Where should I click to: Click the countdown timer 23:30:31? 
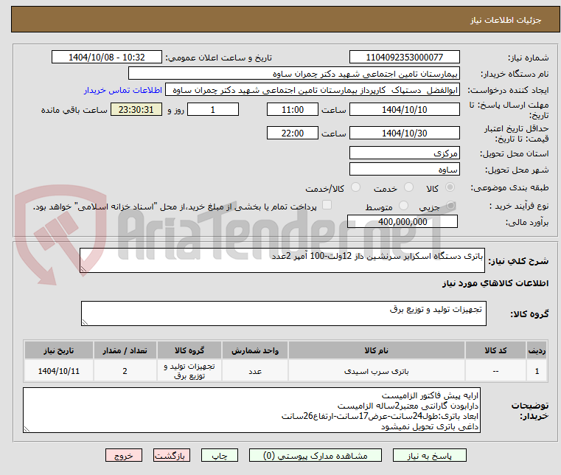(x=136, y=110)
